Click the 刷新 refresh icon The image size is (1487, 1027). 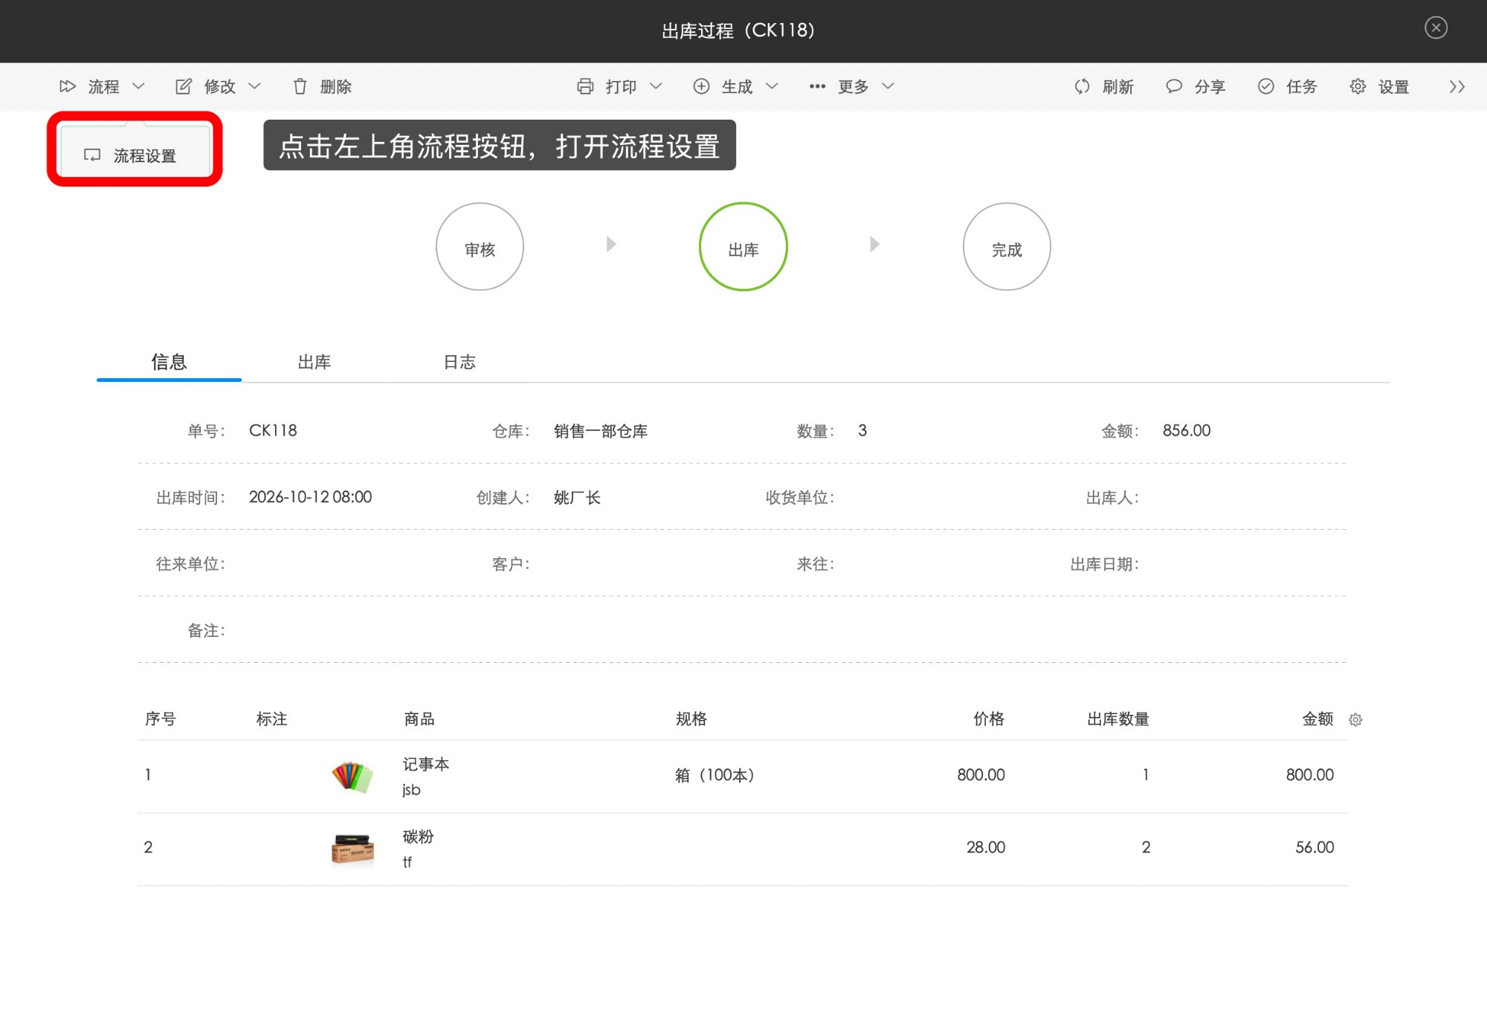[x=1082, y=86]
